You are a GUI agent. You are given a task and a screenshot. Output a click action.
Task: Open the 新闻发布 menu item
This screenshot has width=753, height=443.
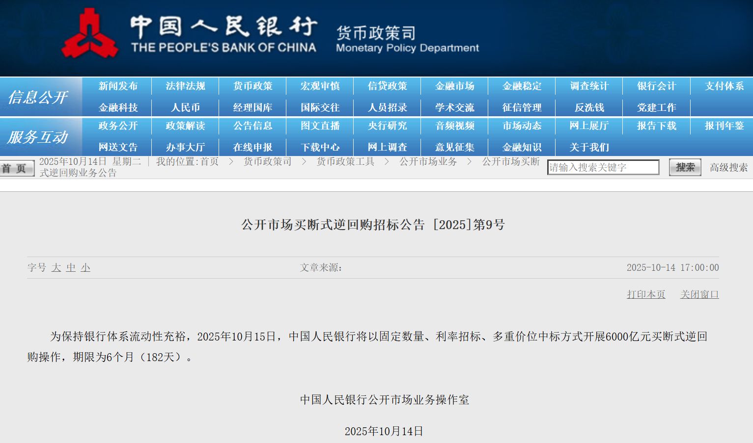pos(118,86)
